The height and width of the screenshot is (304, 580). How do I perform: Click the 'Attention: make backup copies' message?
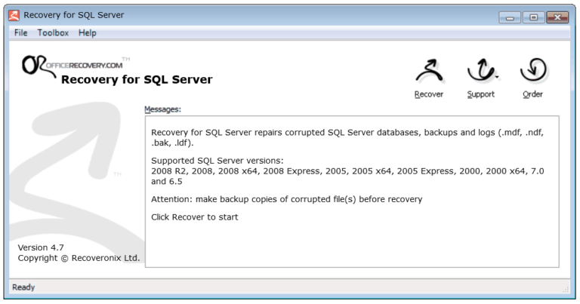click(287, 199)
